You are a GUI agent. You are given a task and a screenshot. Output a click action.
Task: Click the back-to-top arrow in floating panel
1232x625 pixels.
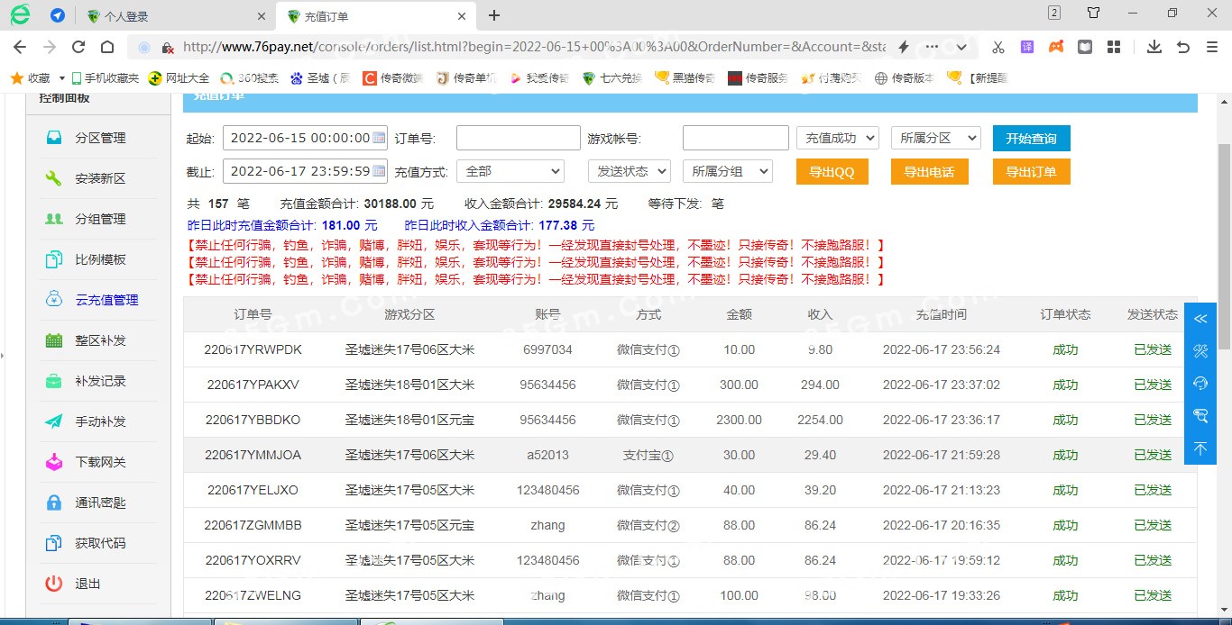pyautogui.click(x=1200, y=448)
